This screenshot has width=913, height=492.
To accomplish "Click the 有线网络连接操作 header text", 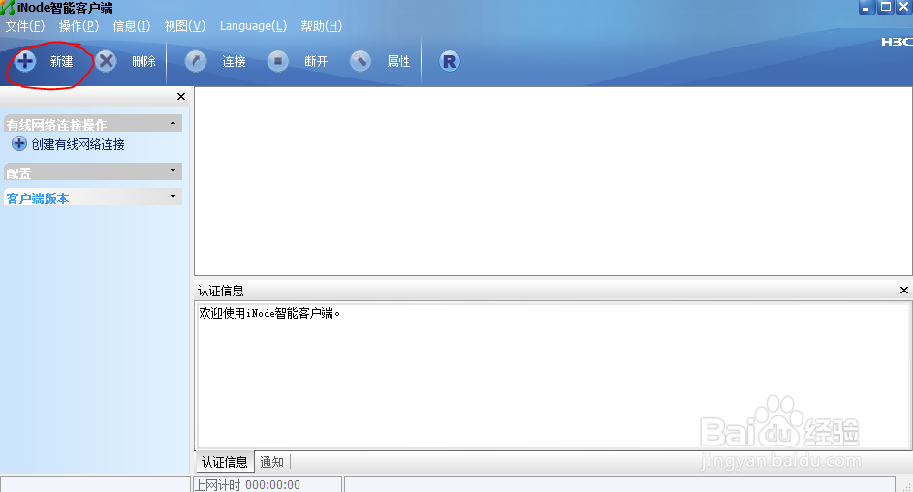I will click(56, 125).
